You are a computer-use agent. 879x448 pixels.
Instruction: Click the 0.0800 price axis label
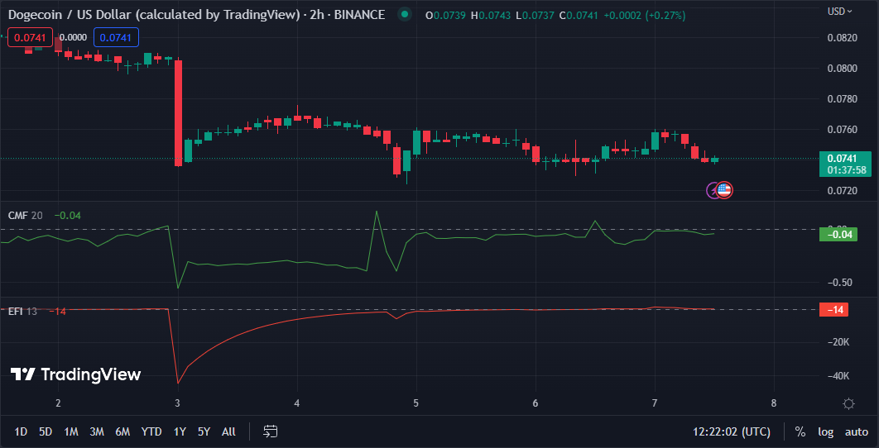coord(841,69)
